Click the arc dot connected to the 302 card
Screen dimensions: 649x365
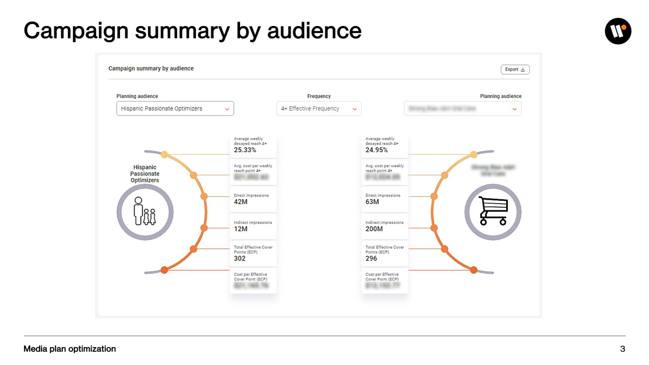[193, 249]
